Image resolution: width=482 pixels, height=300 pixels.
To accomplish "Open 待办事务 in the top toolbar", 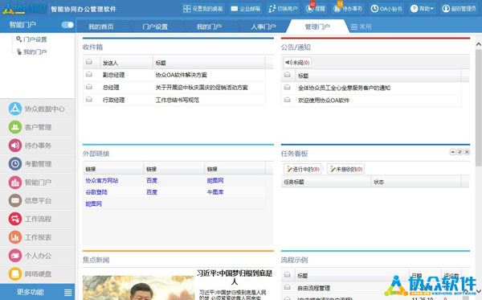I will 348,9.
